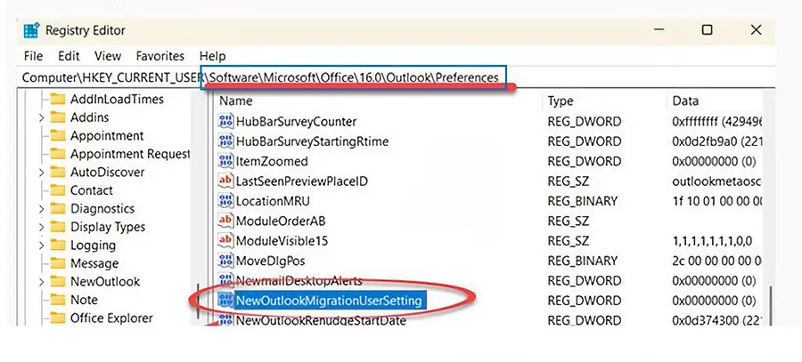
Task: Click REG_BINARY type of LocationMRU row
Action: click(583, 201)
